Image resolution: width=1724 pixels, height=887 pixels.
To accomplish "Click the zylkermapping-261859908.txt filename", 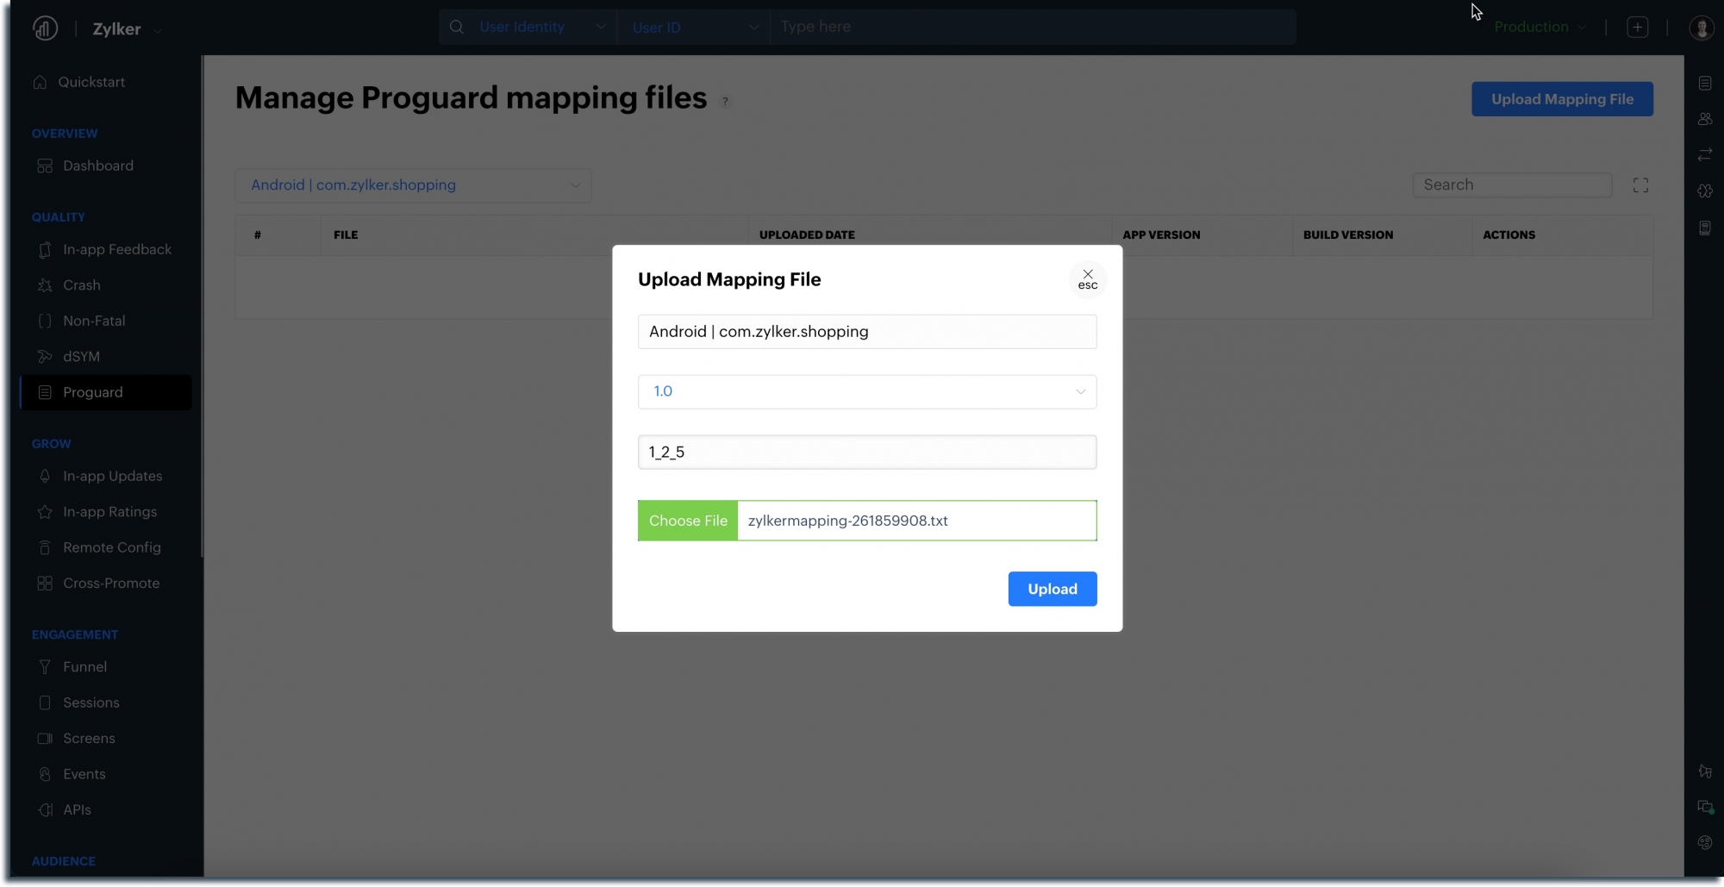I will 848,521.
